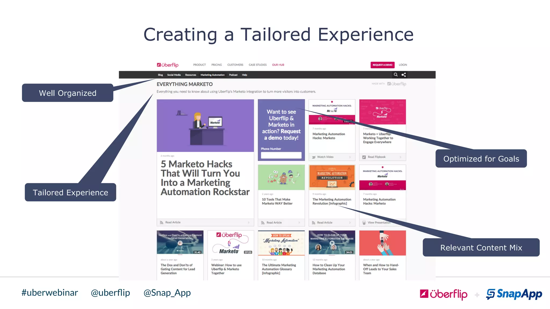
Task: Click the Read Flipbook link
Action: pyautogui.click(x=377, y=157)
